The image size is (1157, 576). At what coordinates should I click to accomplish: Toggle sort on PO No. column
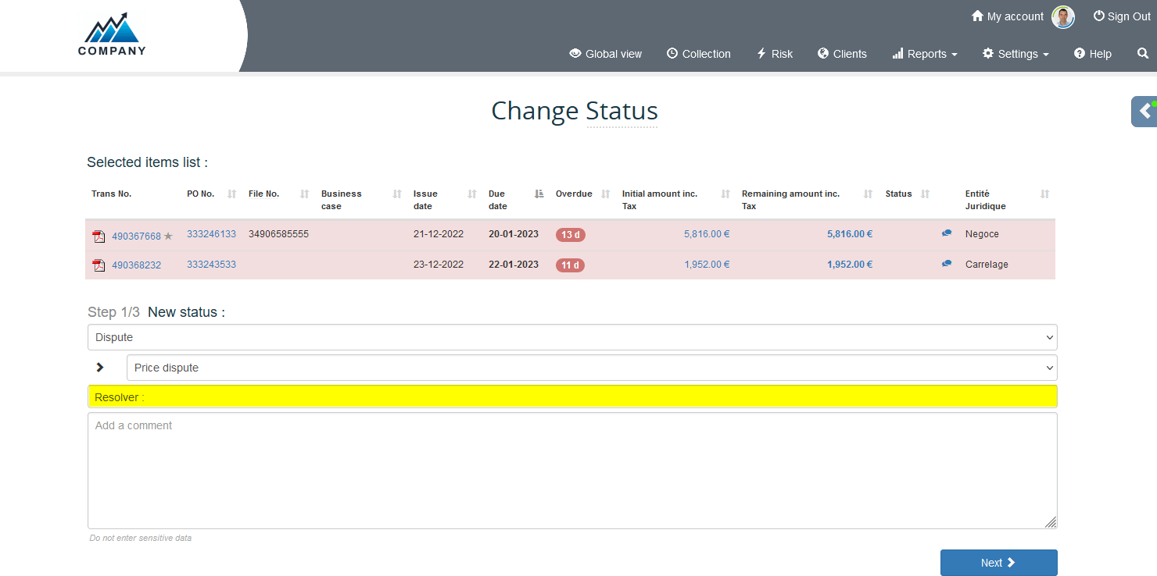pos(231,194)
